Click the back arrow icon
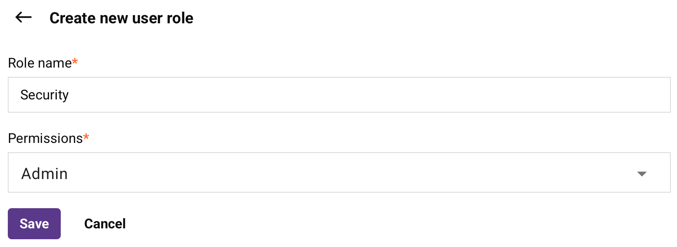The image size is (677, 247). pyautogui.click(x=23, y=17)
